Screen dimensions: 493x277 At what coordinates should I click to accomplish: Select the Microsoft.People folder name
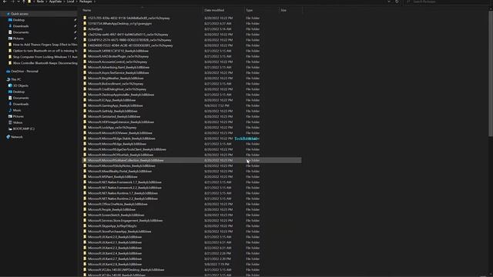[x=111, y=210]
